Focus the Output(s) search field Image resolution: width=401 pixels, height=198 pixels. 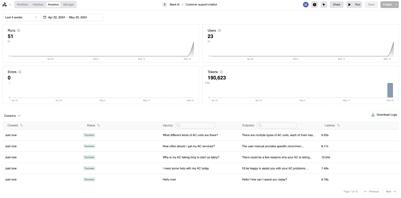pos(276,125)
